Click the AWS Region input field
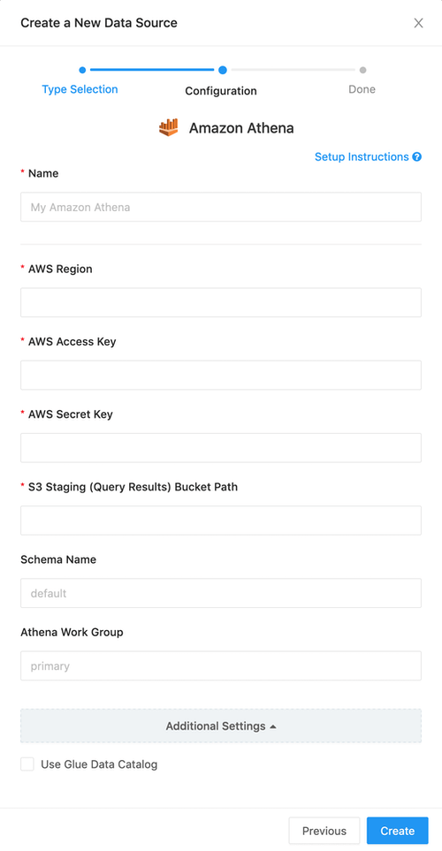Screen dimensions: 442x851 pos(221,302)
